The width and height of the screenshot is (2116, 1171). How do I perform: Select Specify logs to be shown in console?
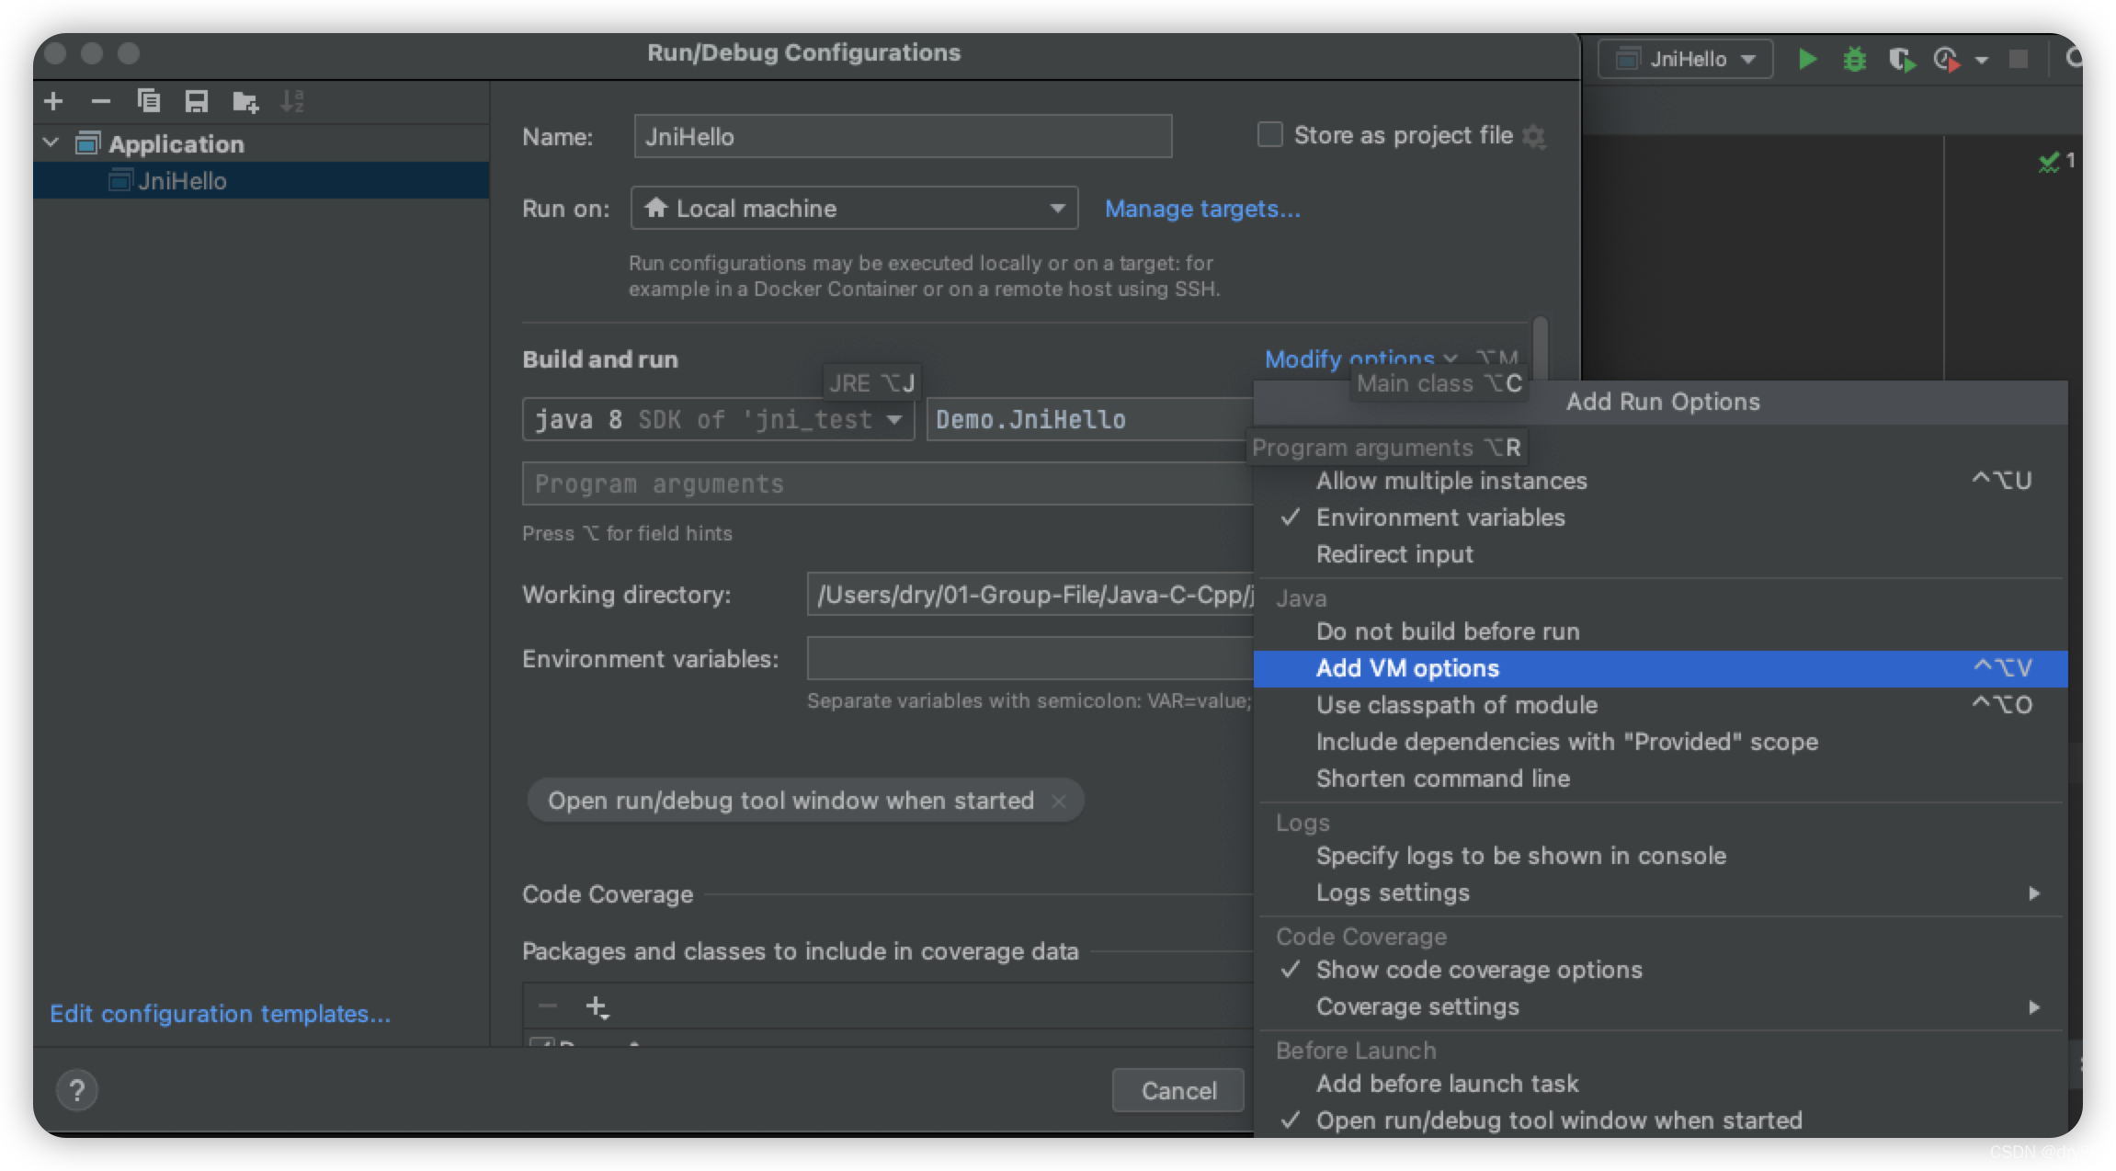tap(1660, 856)
